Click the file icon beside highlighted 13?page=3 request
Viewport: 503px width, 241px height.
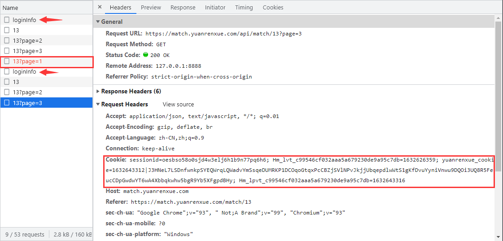click(x=7, y=103)
